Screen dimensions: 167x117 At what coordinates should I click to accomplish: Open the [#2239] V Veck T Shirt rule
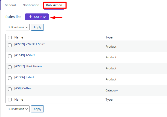[x=29, y=44]
